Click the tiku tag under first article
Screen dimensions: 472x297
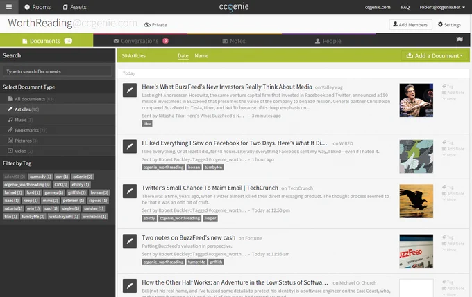(147, 123)
